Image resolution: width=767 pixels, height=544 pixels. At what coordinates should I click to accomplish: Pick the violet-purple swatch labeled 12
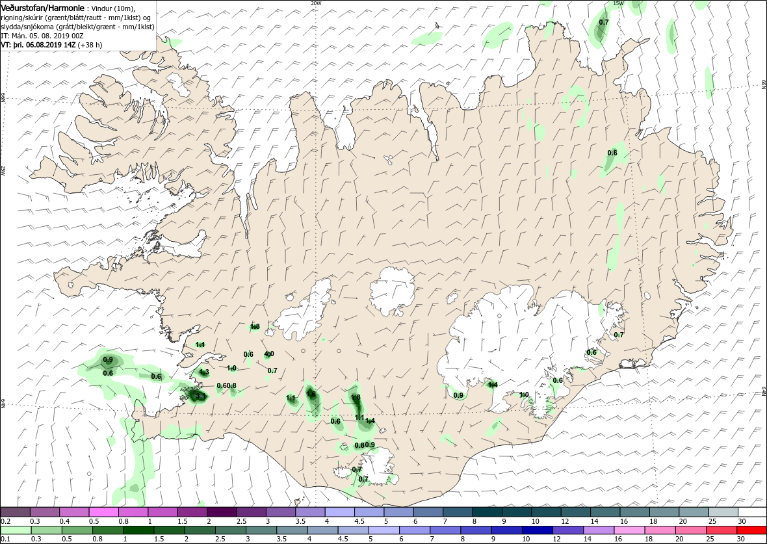click(567, 530)
